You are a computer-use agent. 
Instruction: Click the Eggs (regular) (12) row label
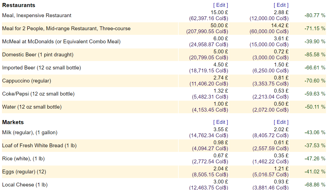click(x=24, y=172)
